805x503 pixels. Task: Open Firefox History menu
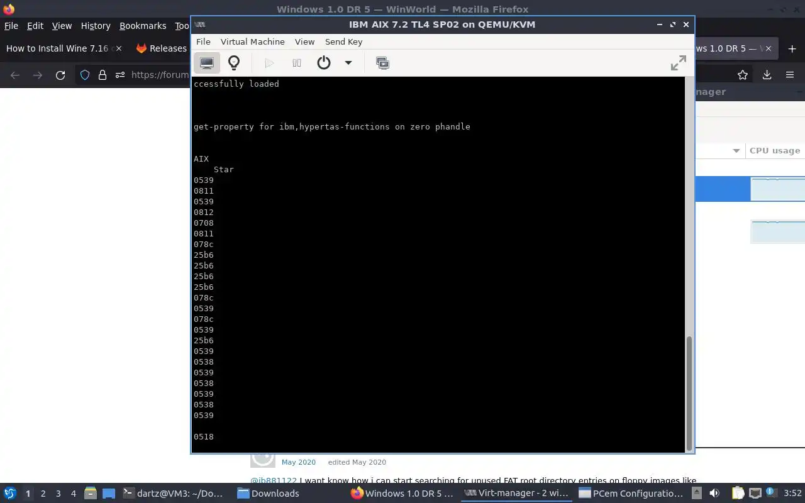click(96, 26)
